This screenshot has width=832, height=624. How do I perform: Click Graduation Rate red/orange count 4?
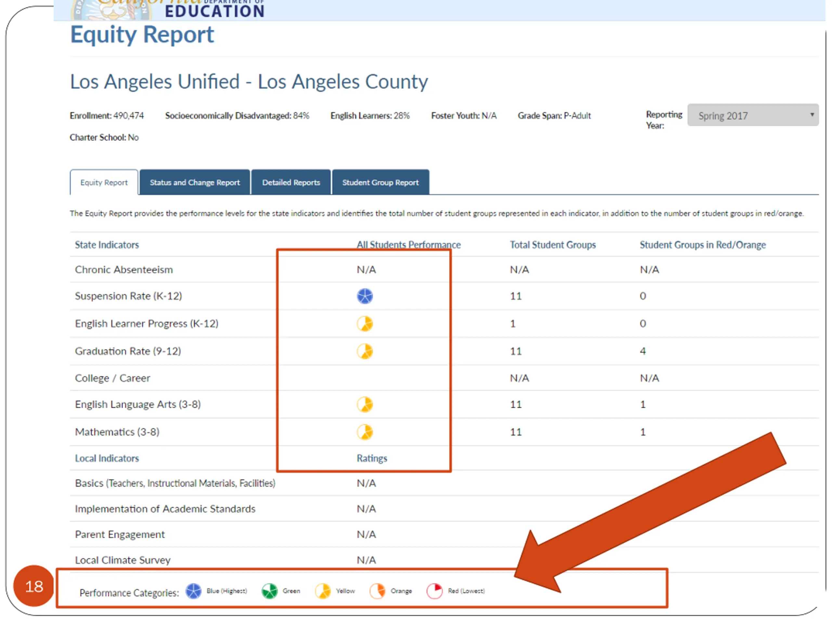pos(643,351)
